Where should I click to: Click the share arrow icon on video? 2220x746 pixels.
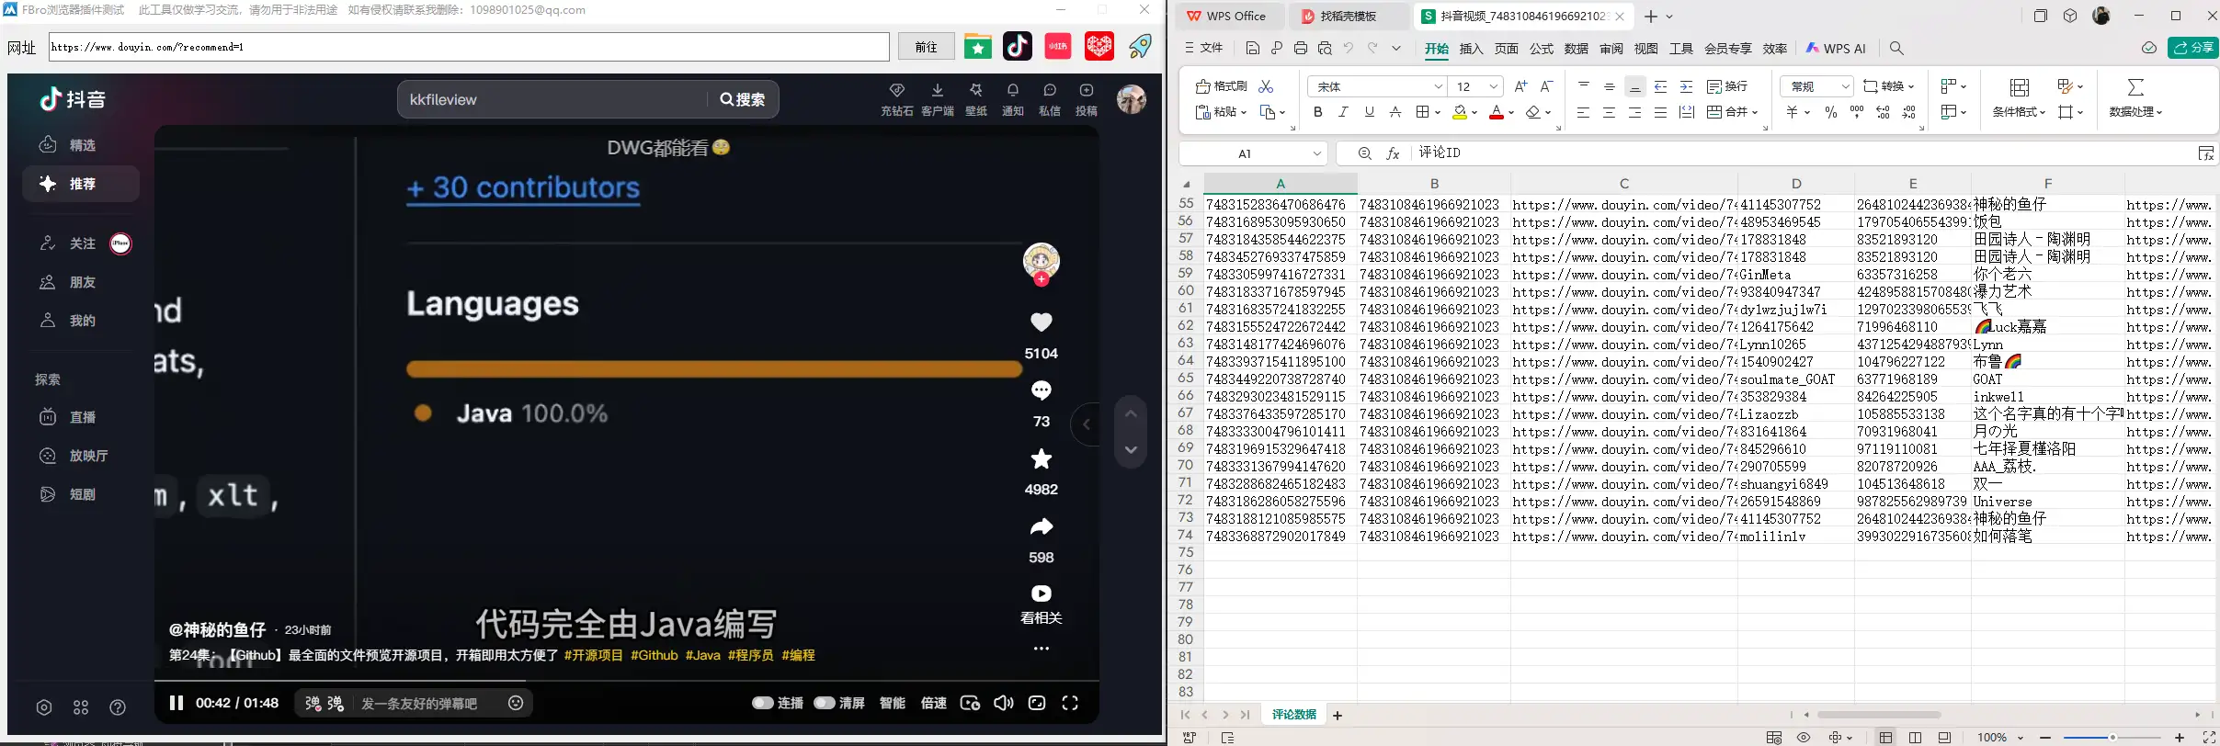tap(1041, 526)
